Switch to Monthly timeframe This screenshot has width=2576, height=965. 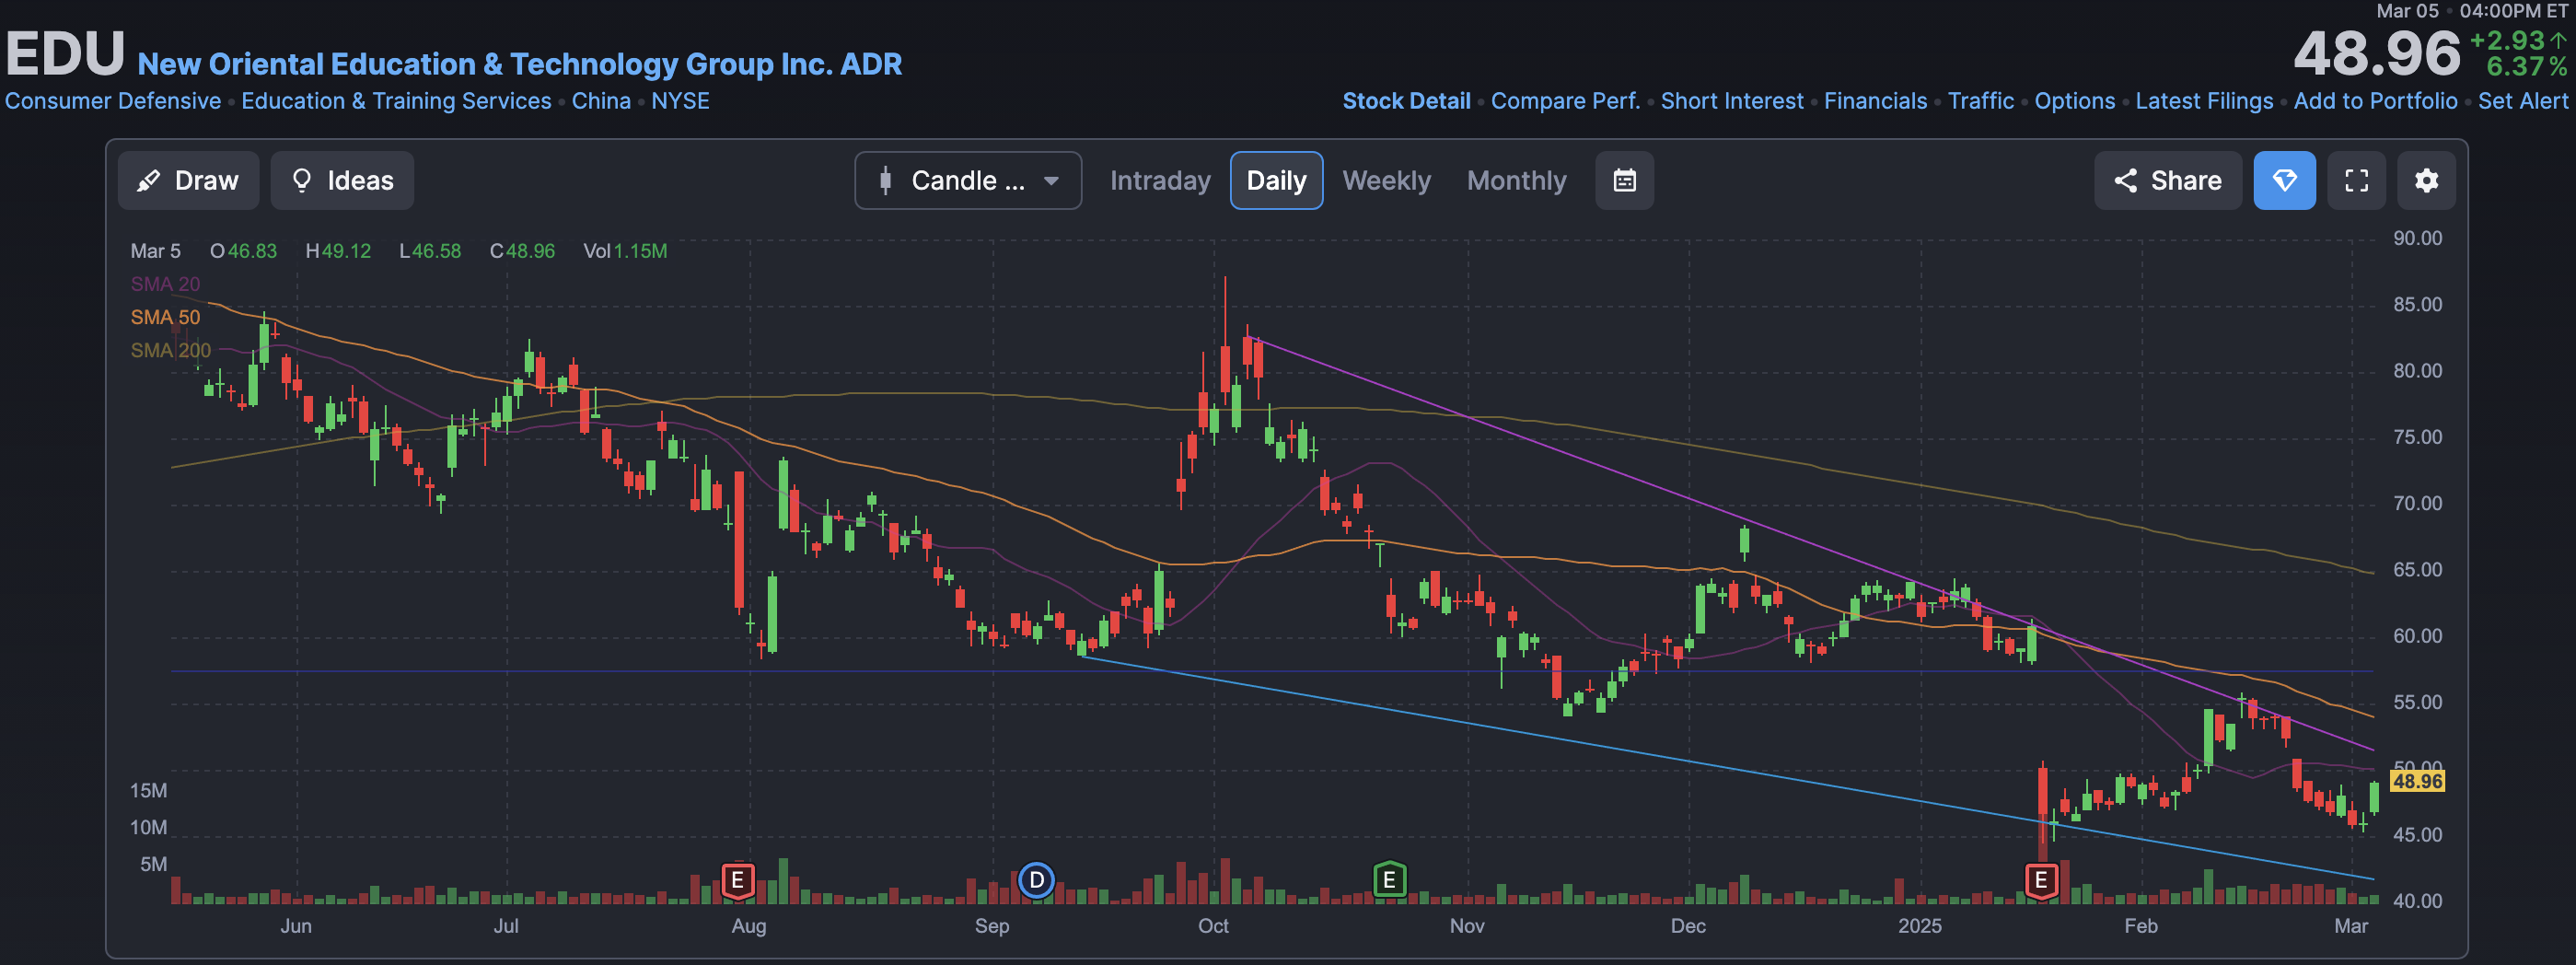[x=1516, y=180]
